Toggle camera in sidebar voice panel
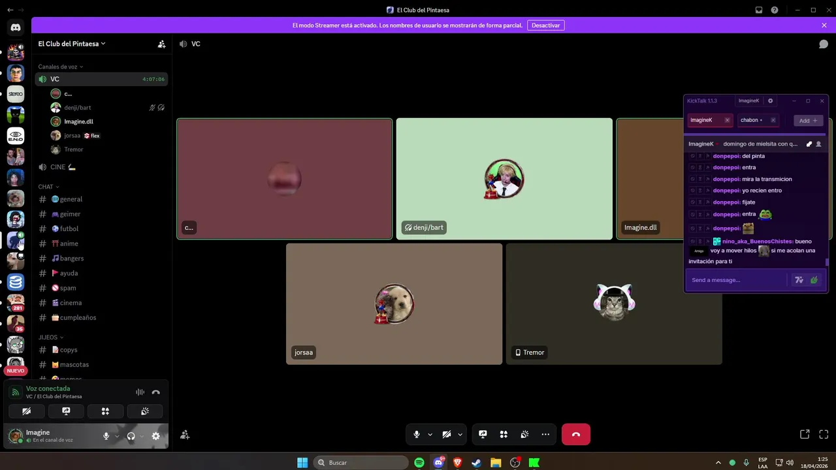This screenshot has height=470, width=836. [27, 411]
